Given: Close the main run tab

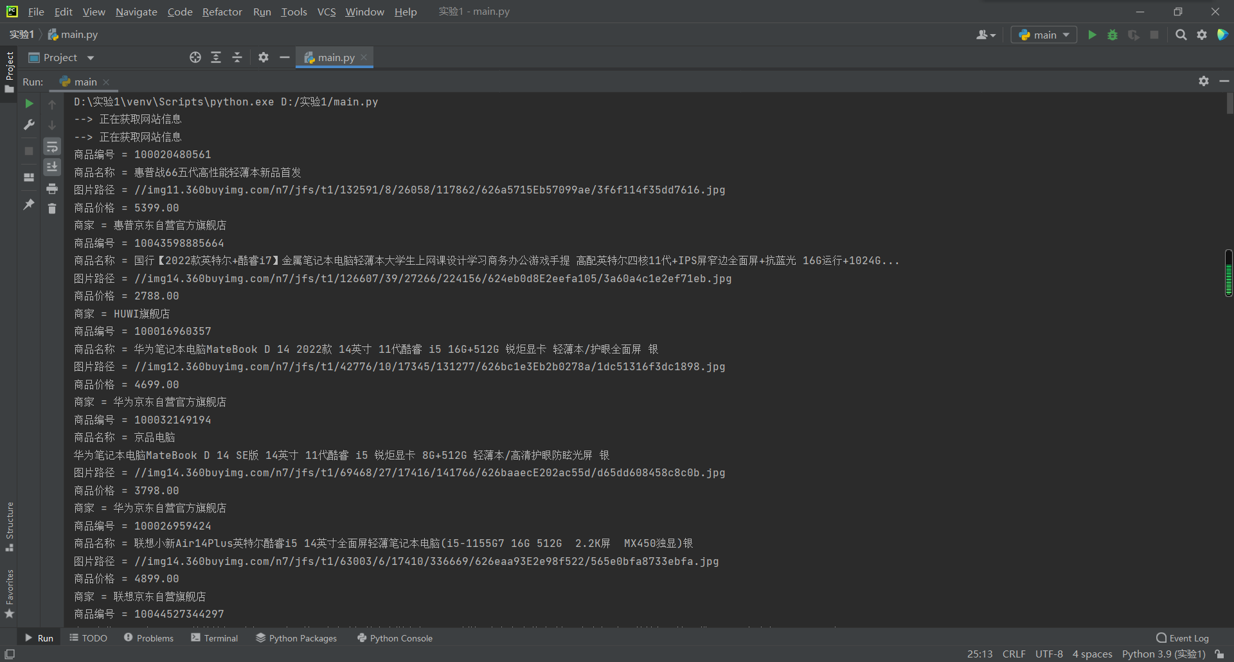Looking at the screenshot, I should 106,82.
